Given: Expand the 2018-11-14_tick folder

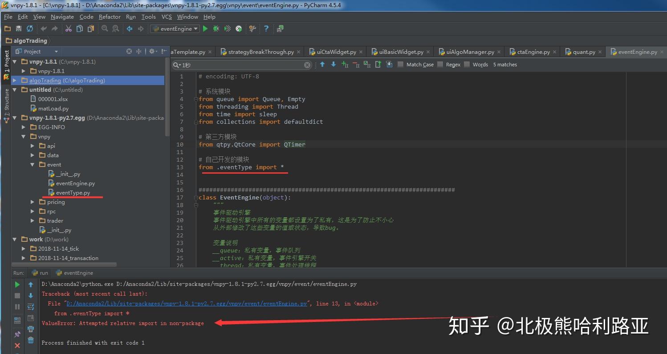Looking at the screenshot, I should click(24, 249).
